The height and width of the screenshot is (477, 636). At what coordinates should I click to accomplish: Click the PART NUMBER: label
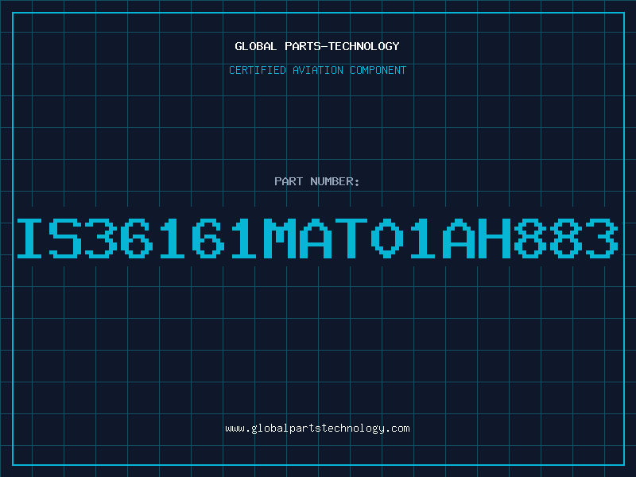coord(317,181)
